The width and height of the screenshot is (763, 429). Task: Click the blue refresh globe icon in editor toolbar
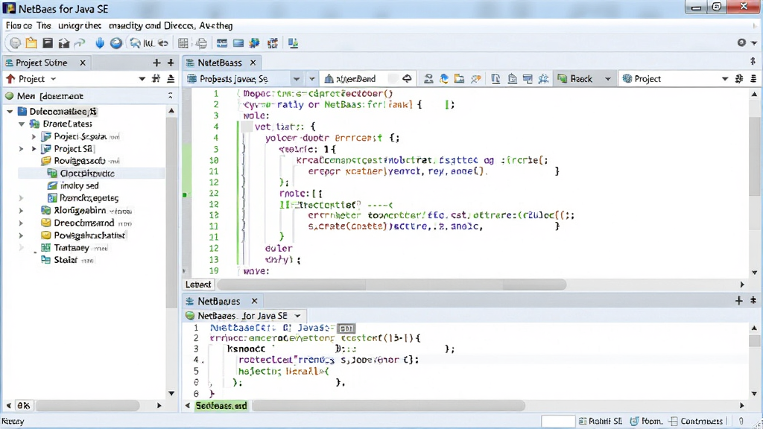(444, 79)
